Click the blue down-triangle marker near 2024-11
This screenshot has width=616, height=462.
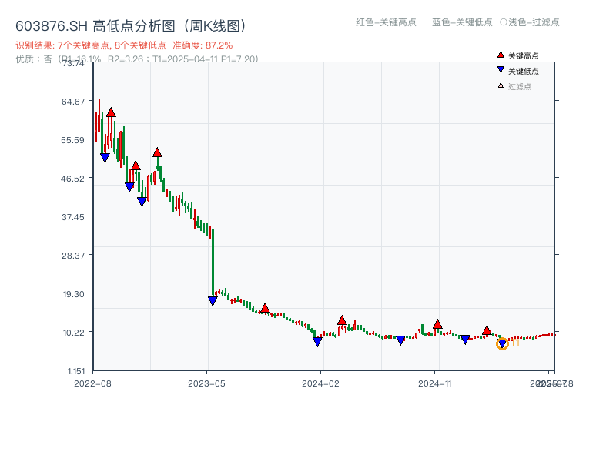click(x=464, y=338)
